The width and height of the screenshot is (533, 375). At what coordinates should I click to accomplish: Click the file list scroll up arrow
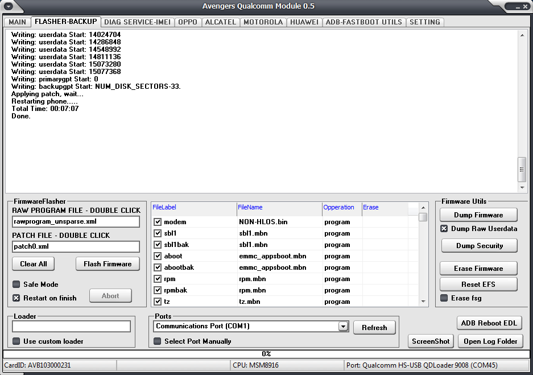[x=423, y=208]
